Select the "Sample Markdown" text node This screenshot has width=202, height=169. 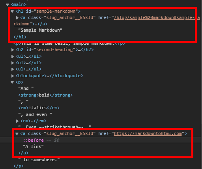pos(40,30)
